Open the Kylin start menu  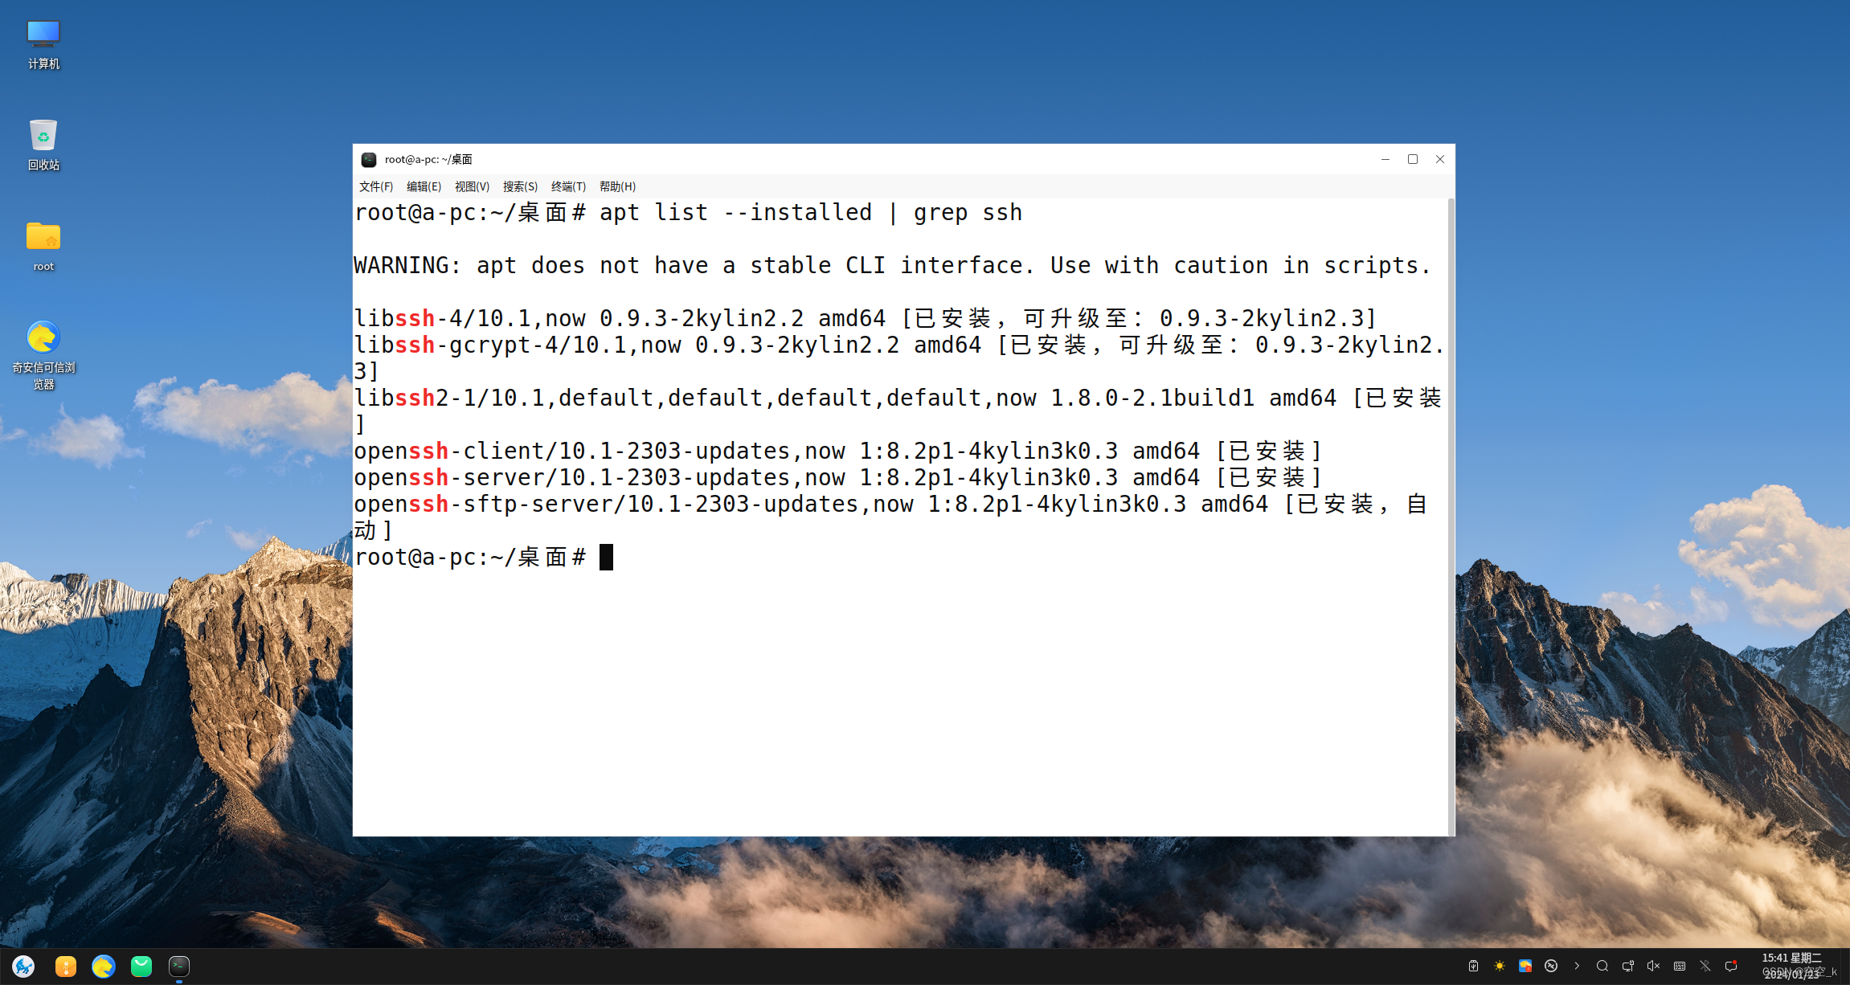point(23,966)
